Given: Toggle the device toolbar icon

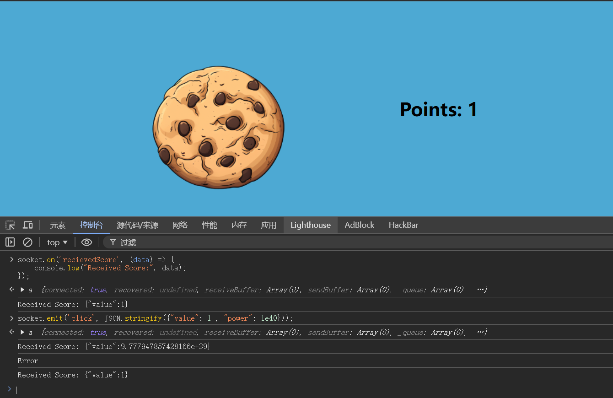Looking at the screenshot, I should pos(28,225).
